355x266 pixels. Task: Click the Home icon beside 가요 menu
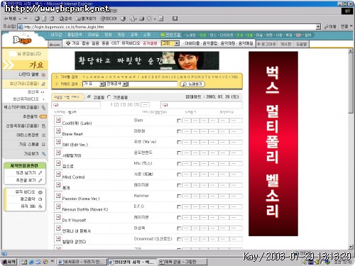[x=55, y=44]
